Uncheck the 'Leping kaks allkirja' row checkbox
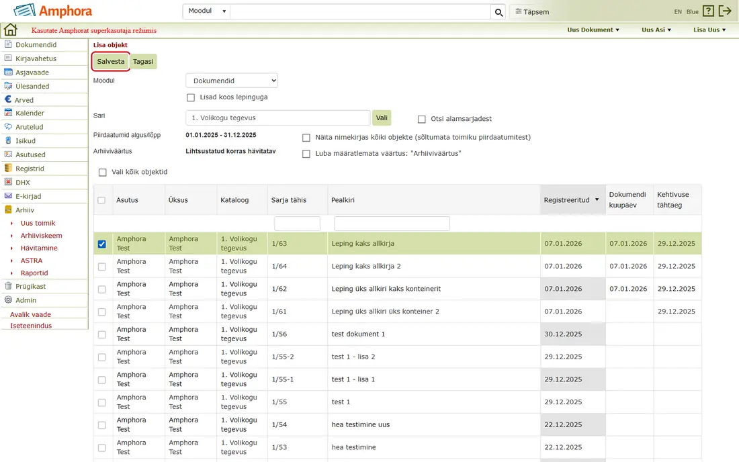 102,244
